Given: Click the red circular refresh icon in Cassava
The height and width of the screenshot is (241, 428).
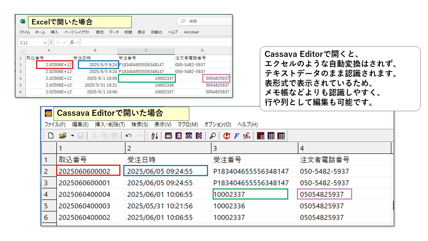Looking at the screenshot, I should 227,136.
